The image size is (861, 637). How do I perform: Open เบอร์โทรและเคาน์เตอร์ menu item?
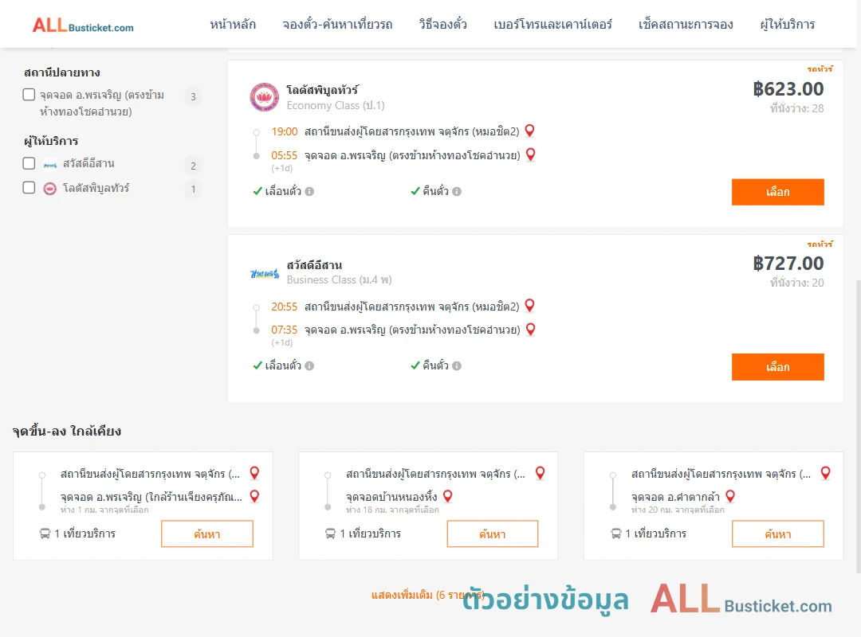tap(552, 24)
